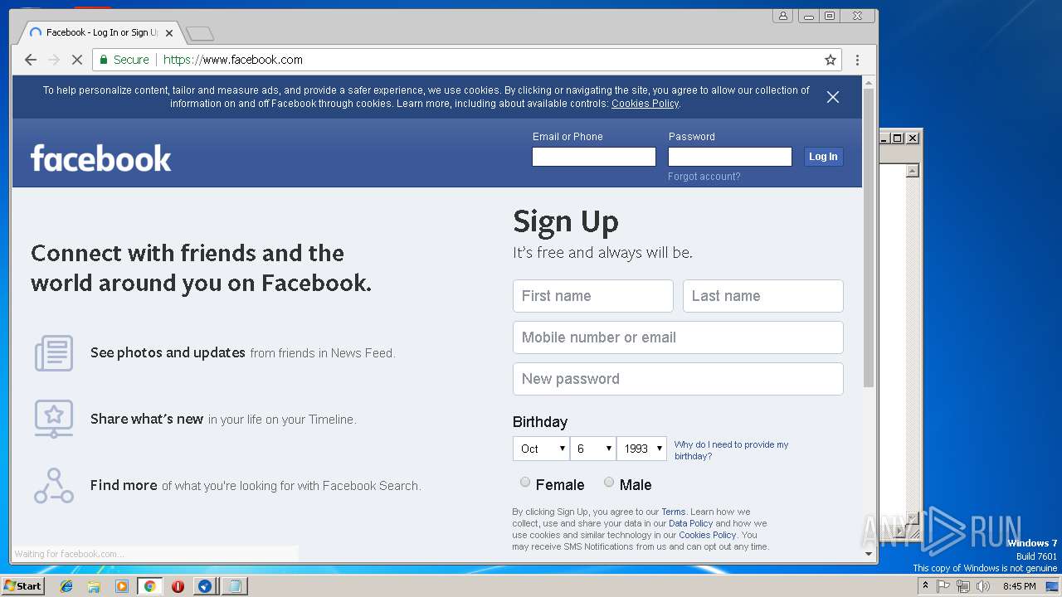Select the Male radio button

[609, 483]
